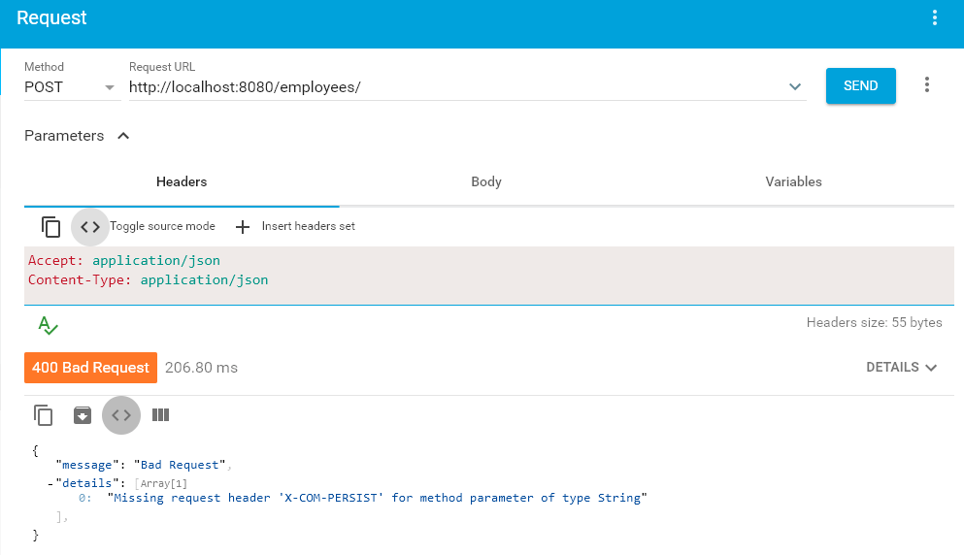
Task: Click the green headers validation icon
Action: pos(48,325)
